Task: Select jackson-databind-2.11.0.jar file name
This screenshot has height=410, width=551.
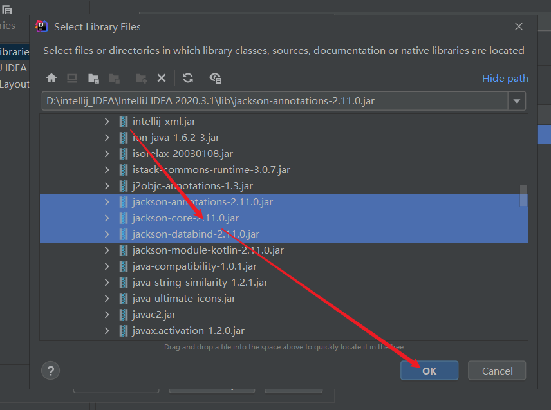Action: pyautogui.click(x=196, y=234)
